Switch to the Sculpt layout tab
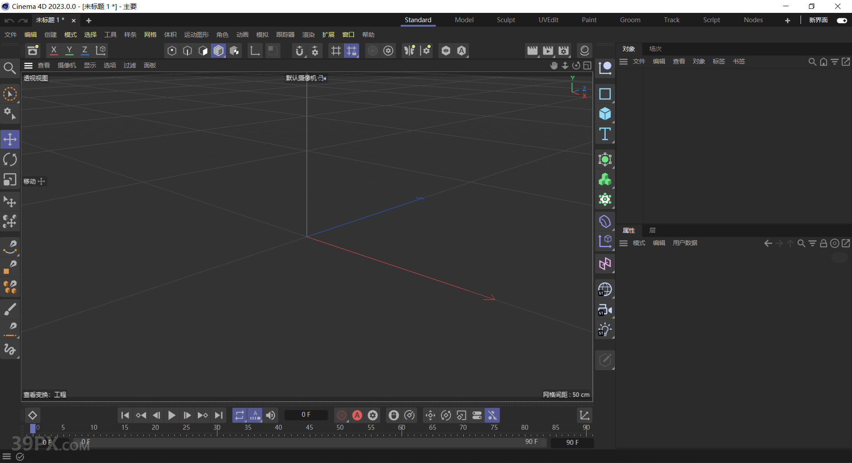The height and width of the screenshot is (463, 852). 505,20
